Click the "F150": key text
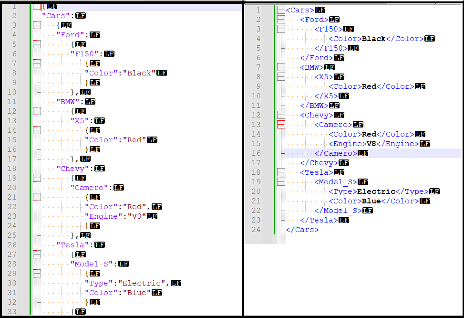Image resolution: width=464 pixels, height=318 pixels. [x=86, y=54]
